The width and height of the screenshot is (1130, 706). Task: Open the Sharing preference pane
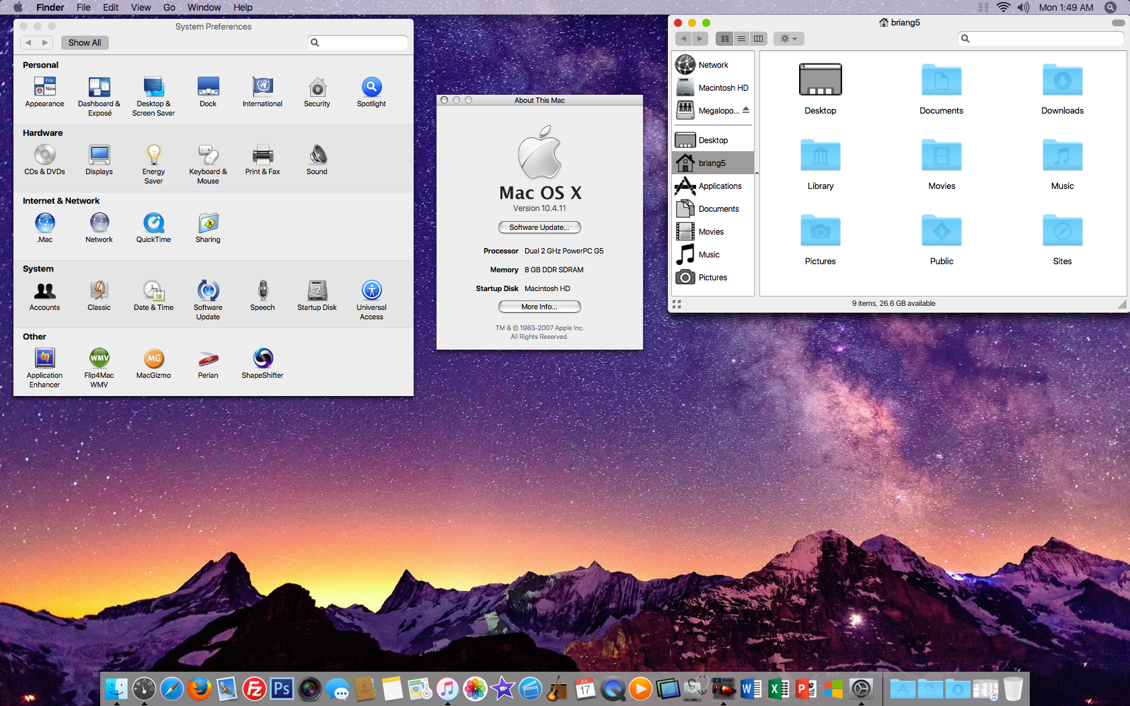point(208,228)
